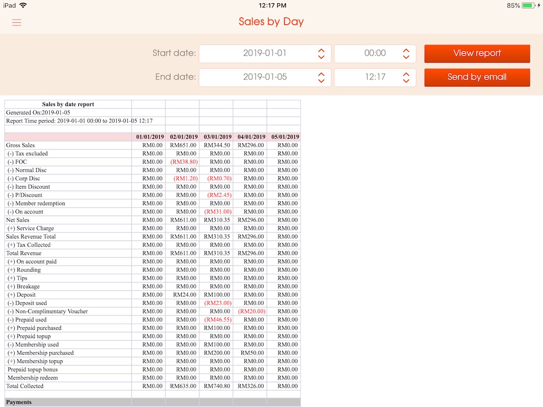Click the On account value (RM31.00)
Viewport: 543px width, 407px height.
point(218,212)
